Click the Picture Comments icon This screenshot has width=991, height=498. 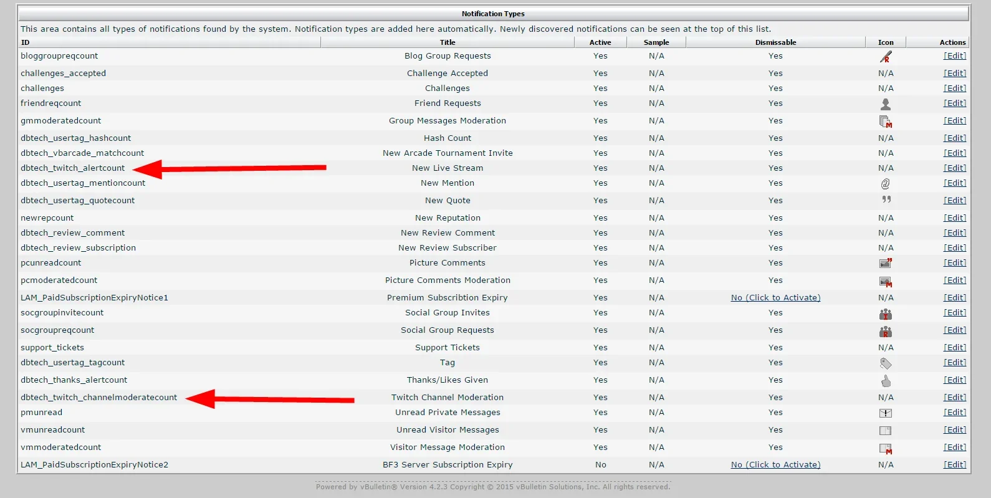pyautogui.click(x=886, y=263)
